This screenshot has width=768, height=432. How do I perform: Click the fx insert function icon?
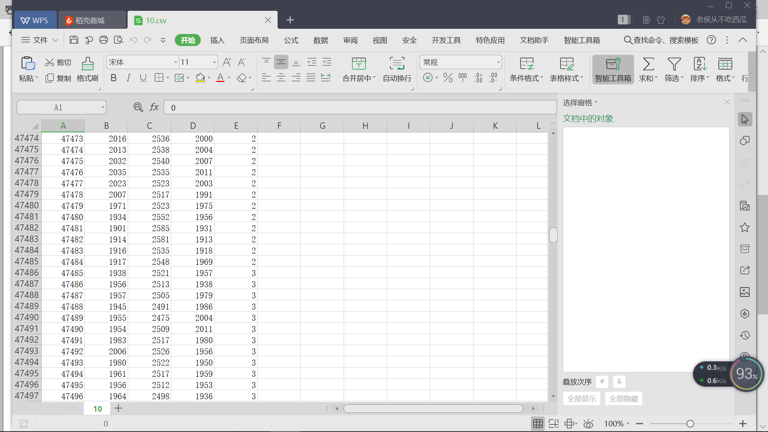[x=154, y=107]
